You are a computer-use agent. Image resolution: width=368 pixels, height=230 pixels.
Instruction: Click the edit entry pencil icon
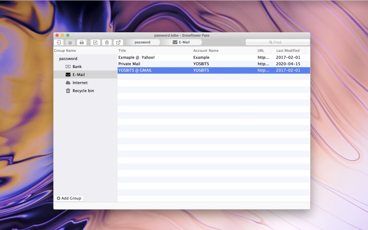(x=95, y=42)
